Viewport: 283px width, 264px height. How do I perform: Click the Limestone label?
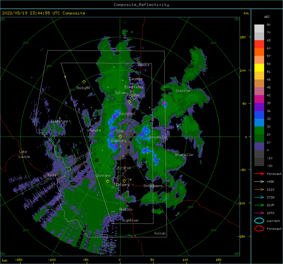(x=59, y=121)
